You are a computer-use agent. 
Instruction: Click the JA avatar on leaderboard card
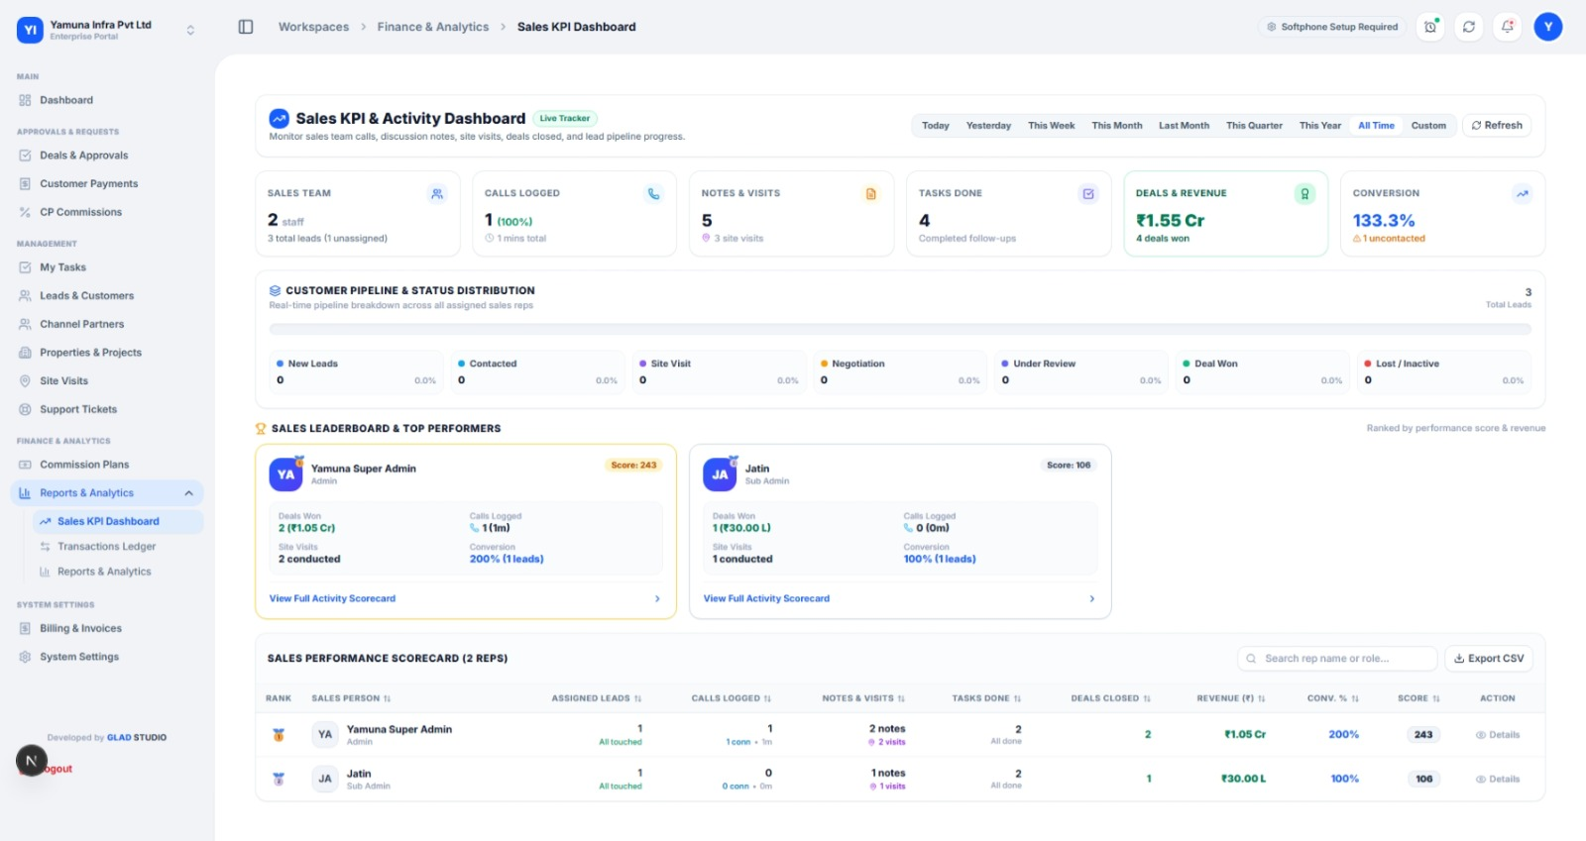[x=720, y=474]
